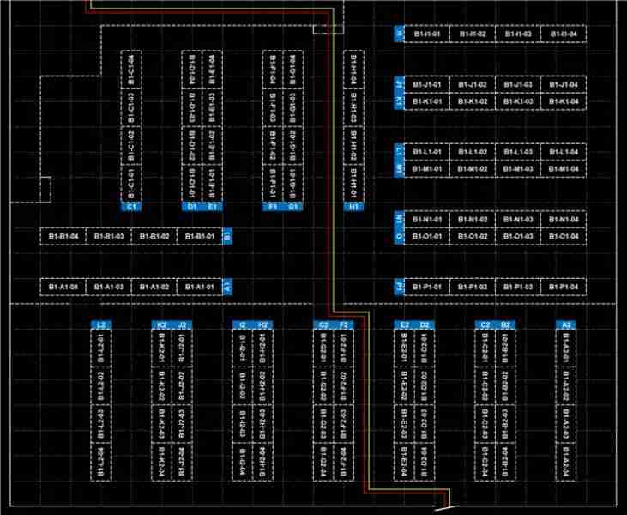Click rack cell B1-N1-01

(x=427, y=219)
